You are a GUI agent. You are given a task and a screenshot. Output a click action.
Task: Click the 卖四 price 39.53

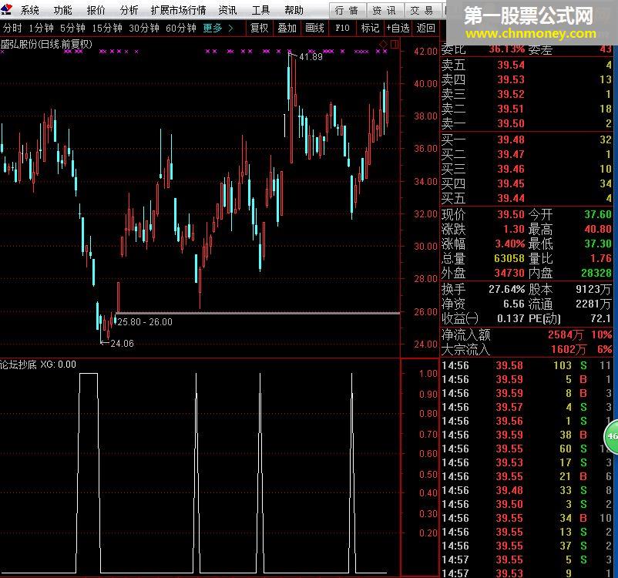click(x=511, y=79)
